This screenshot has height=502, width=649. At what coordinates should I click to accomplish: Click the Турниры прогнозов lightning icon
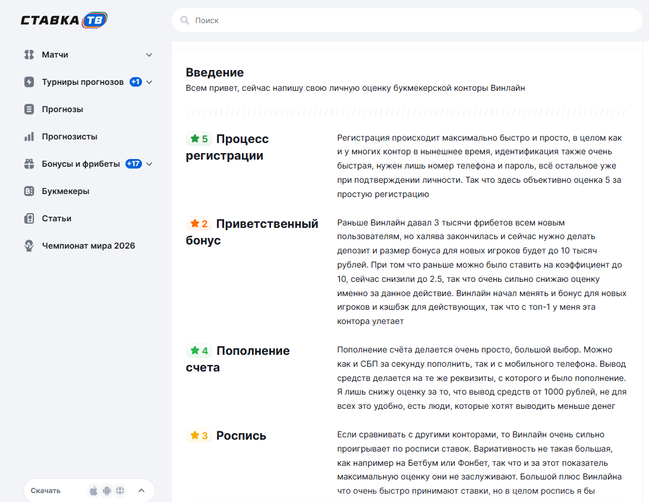click(29, 82)
